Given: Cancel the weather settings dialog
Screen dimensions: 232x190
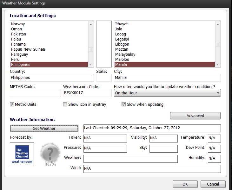Looking at the screenshot, I should [x=213, y=184].
